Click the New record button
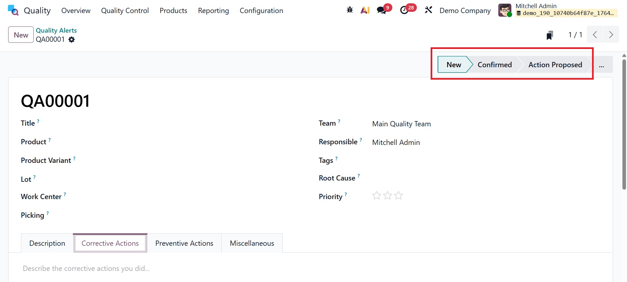The image size is (627, 282). [x=21, y=35]
